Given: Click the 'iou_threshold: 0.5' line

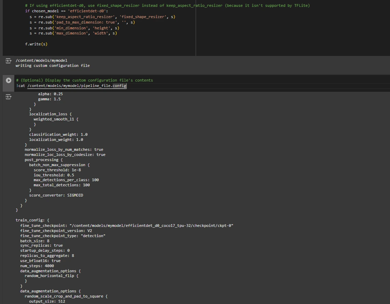Looking at the screenshot, I should coord(54,175).
